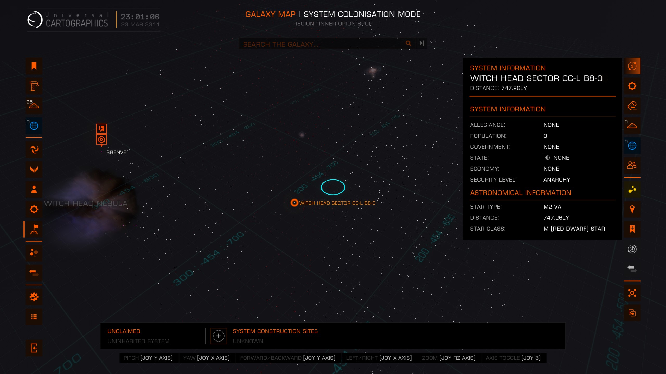Open the bookmarks panel in left sidebar
Viewport: 666px width, 374px height.
[x=34, y=66]
